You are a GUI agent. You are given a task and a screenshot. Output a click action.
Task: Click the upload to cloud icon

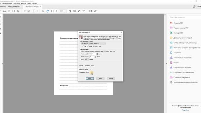point(4,11)
